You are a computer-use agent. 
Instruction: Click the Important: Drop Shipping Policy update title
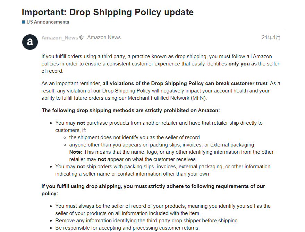pos(108,12)
